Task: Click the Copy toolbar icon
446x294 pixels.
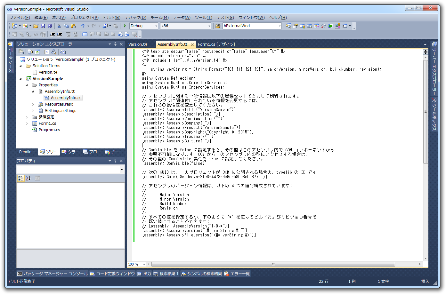Action: tap(66, 26)
